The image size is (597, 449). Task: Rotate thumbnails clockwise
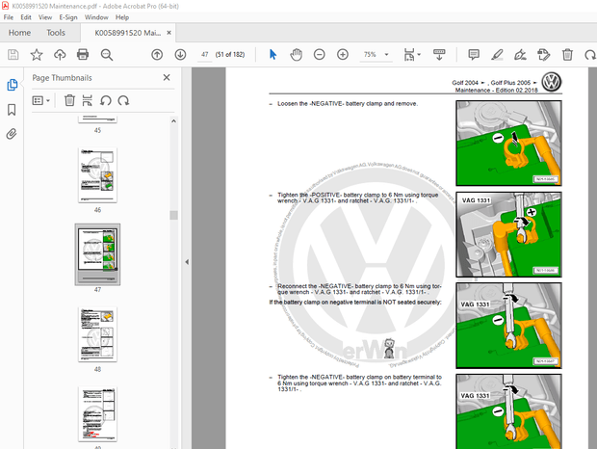[123, 100]
